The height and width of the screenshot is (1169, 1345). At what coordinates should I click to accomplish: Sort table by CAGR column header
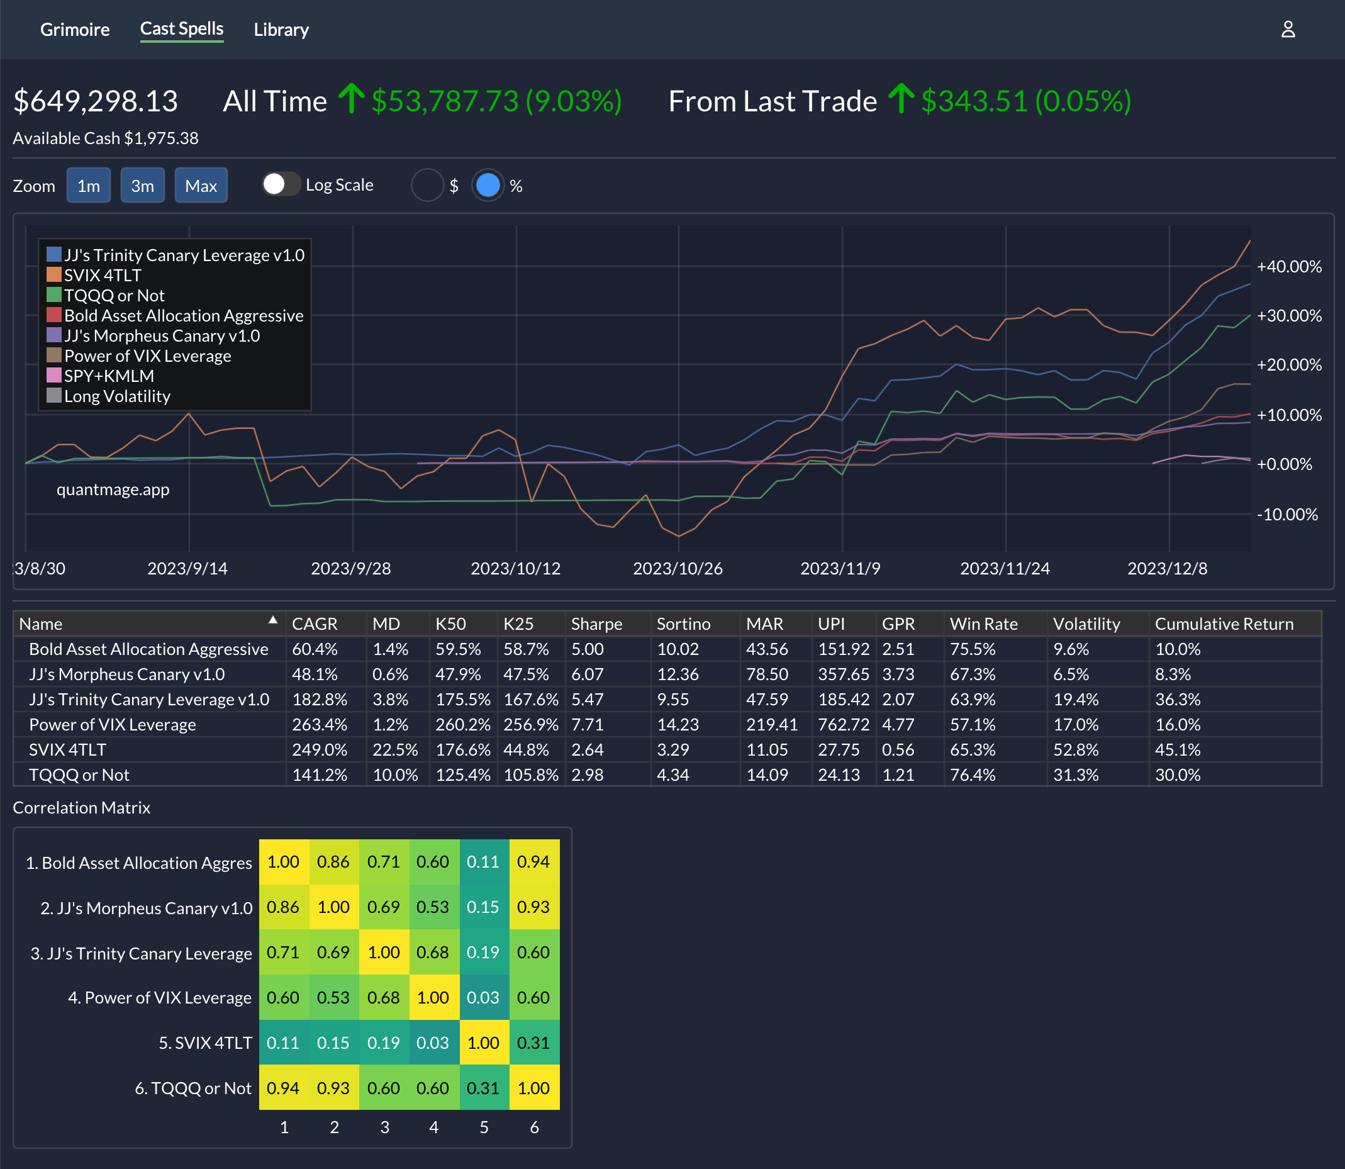[315, 624]
